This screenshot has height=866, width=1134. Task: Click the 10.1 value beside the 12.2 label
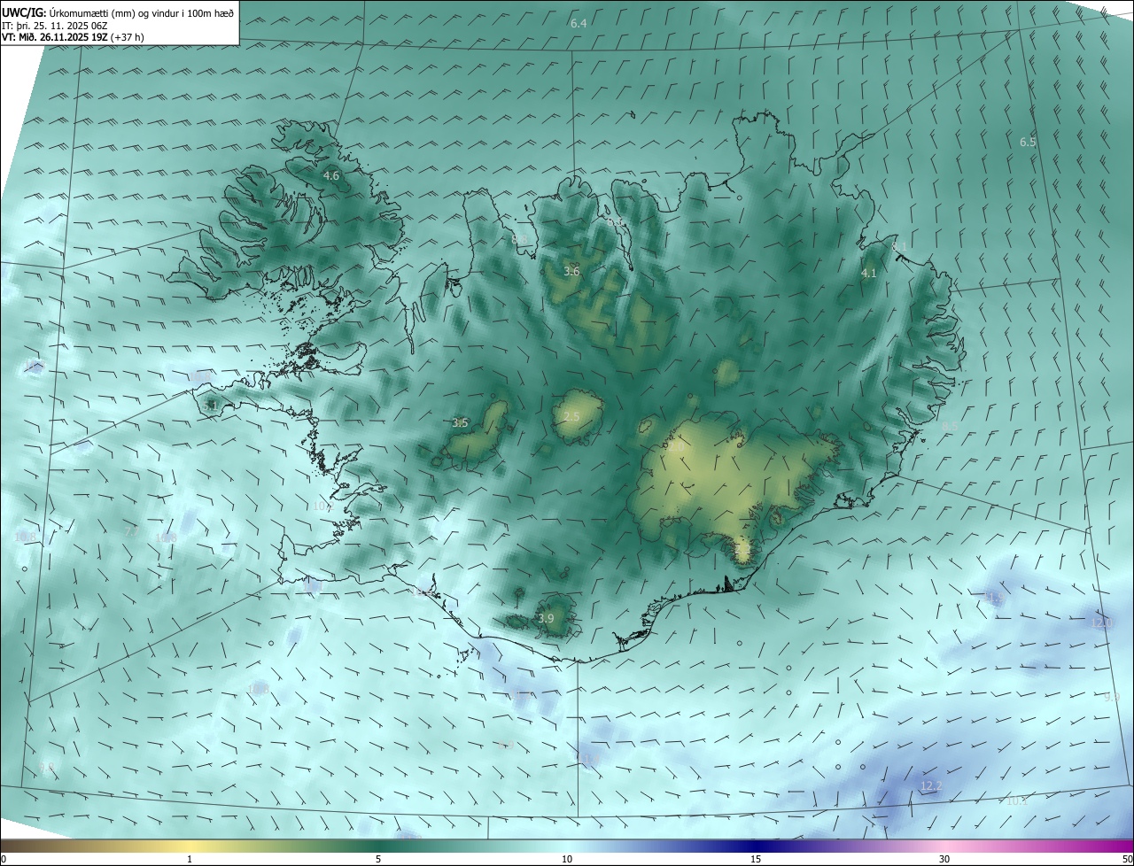1018,801
